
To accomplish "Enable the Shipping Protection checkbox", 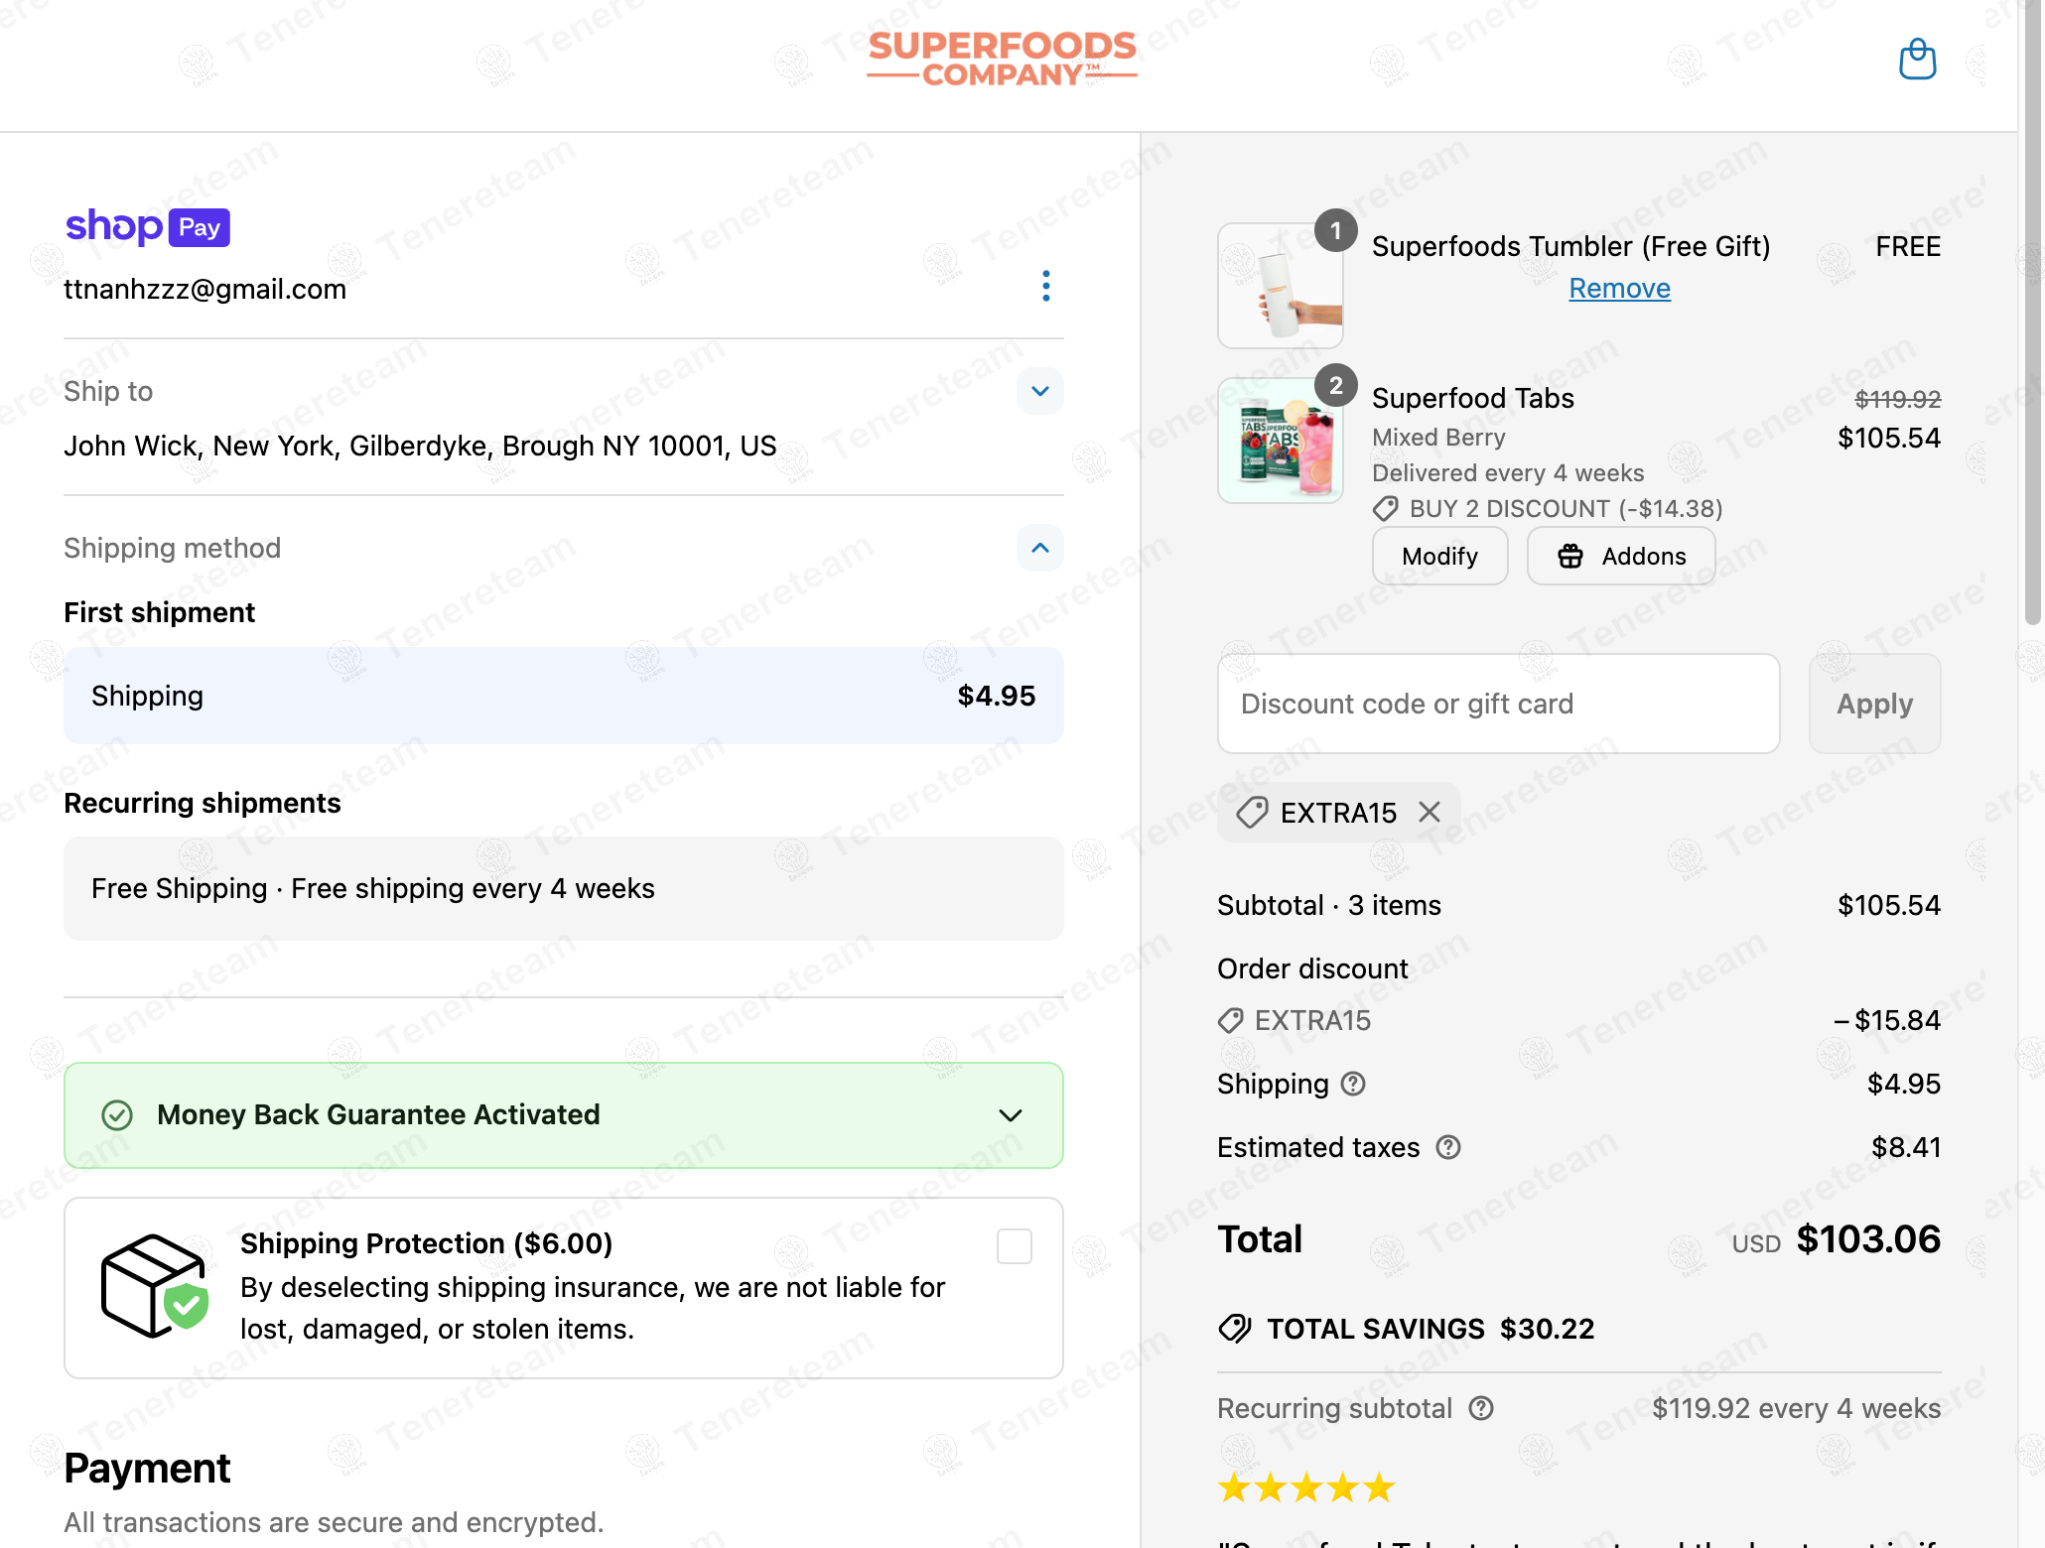I will [1014, 1246].
